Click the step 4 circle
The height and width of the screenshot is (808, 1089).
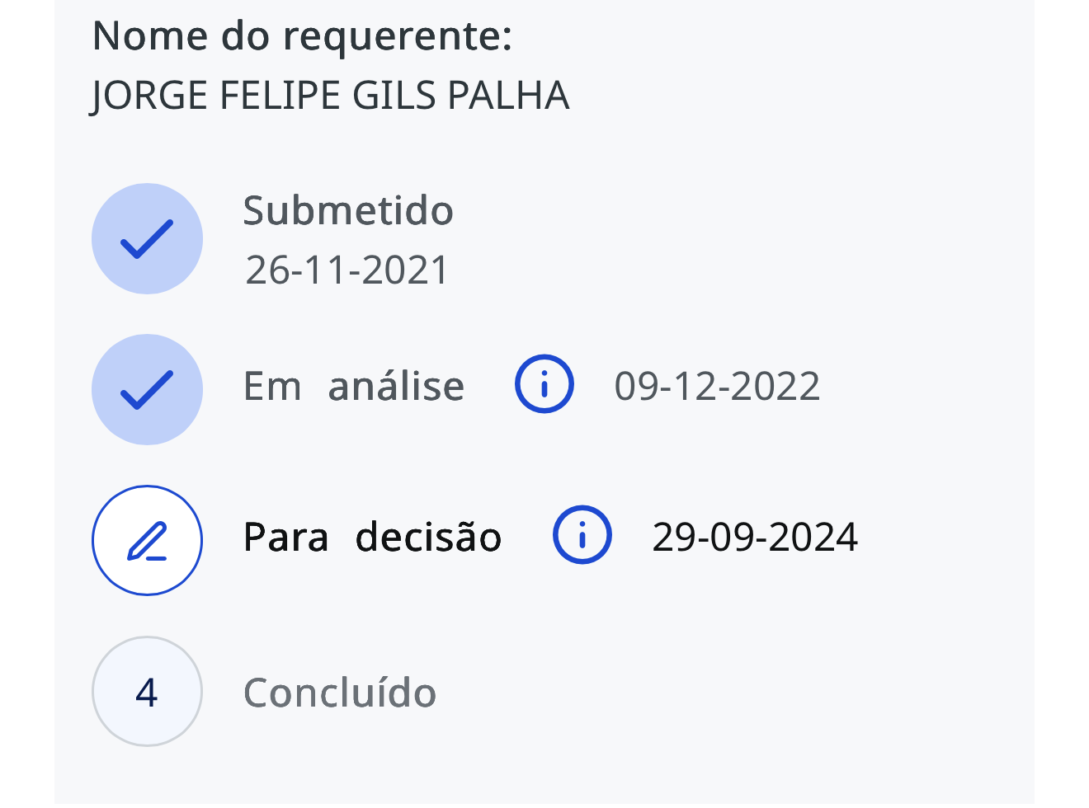[x=147, y=692]
